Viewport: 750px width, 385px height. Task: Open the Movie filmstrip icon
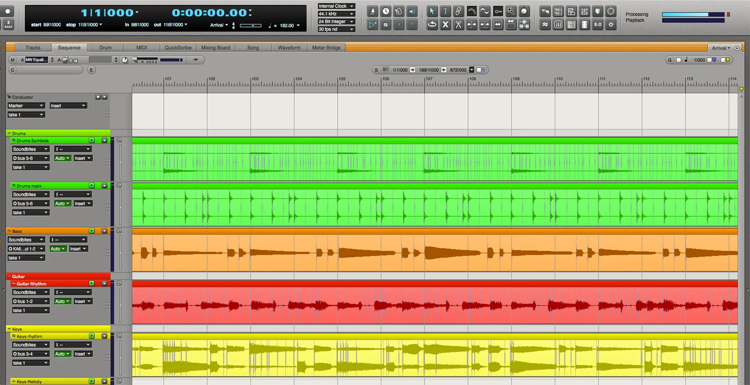point(585,24)
